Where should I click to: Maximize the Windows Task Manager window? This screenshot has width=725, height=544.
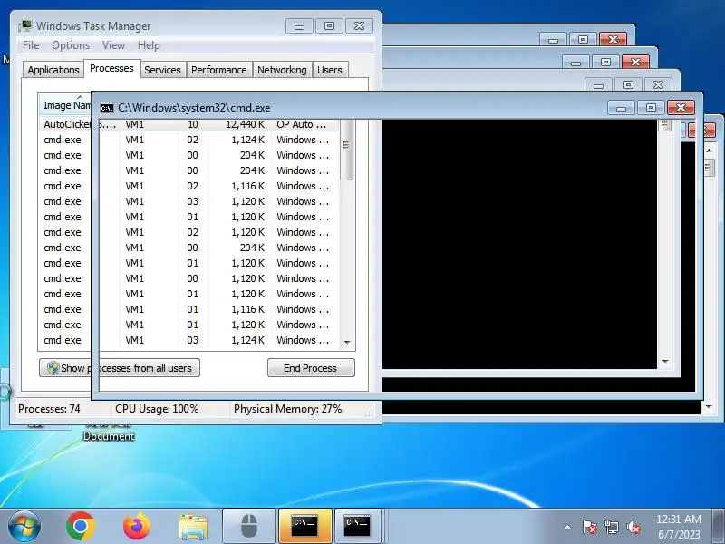(x=329, y=26)
